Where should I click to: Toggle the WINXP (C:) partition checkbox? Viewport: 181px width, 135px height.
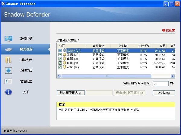pos(60,51)
